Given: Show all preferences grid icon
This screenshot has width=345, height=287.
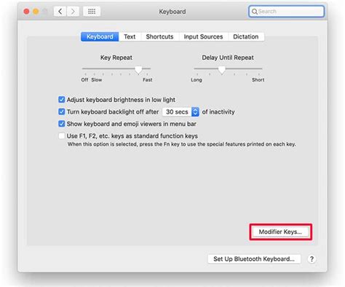Looking at the screenshot, I should click(92, 11).
